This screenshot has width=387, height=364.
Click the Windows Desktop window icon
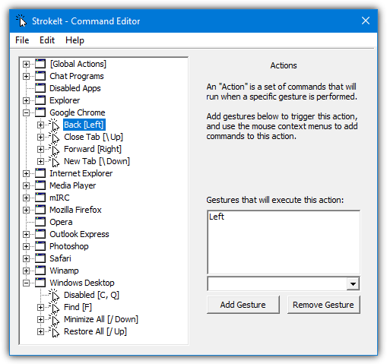[x=40, y=283]
